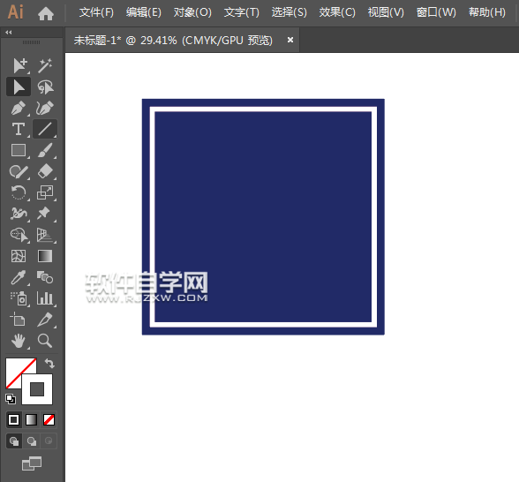Image resolution: width=519 pixels, height=482 pixels.
Task: Select the Eyedropper tool
Action: 19,277
